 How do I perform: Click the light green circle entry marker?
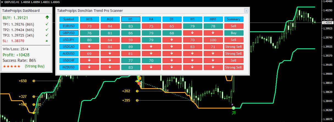tap(233, 108)
